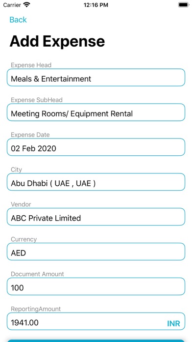Tap the Add Expense page title

(x=57, y=41)
